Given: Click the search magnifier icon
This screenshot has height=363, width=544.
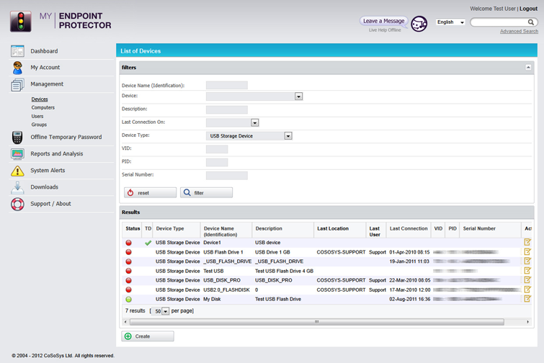Looking at the screenshot, I should (x=531, y=22).
